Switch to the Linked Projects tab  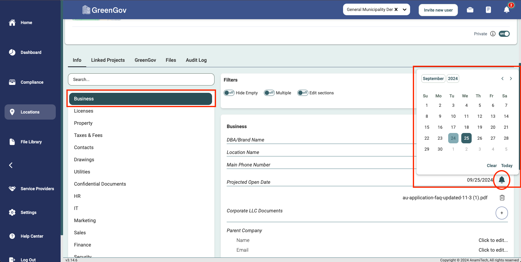click(x=108, y=60)
